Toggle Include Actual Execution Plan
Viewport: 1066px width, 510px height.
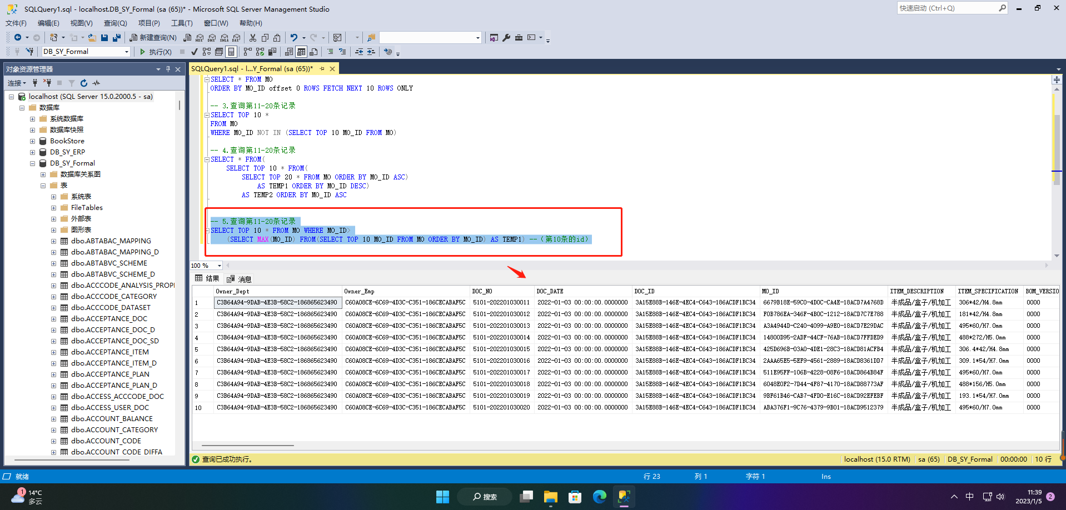pyautogui.click(x=248, y=52)
